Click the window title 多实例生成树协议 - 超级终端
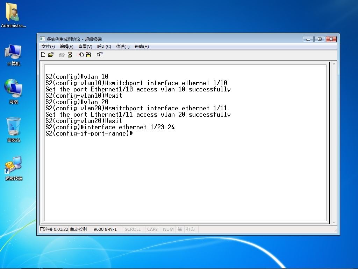The image size is (358, 269). 74,39
